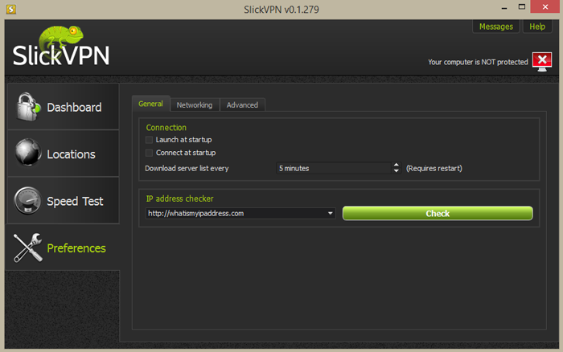Screen dimensions: 563x352
Task: Open the Speed Test section
Action: (64, 200)
